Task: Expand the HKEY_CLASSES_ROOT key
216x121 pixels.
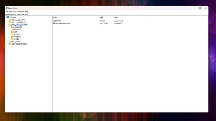Action: pos(8,20)
